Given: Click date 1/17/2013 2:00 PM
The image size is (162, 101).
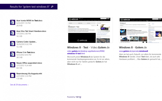Looking at the screenshot, I should [x=24, y=34].
